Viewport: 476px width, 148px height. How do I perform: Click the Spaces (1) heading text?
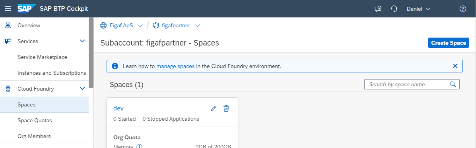tap(126, 85)
